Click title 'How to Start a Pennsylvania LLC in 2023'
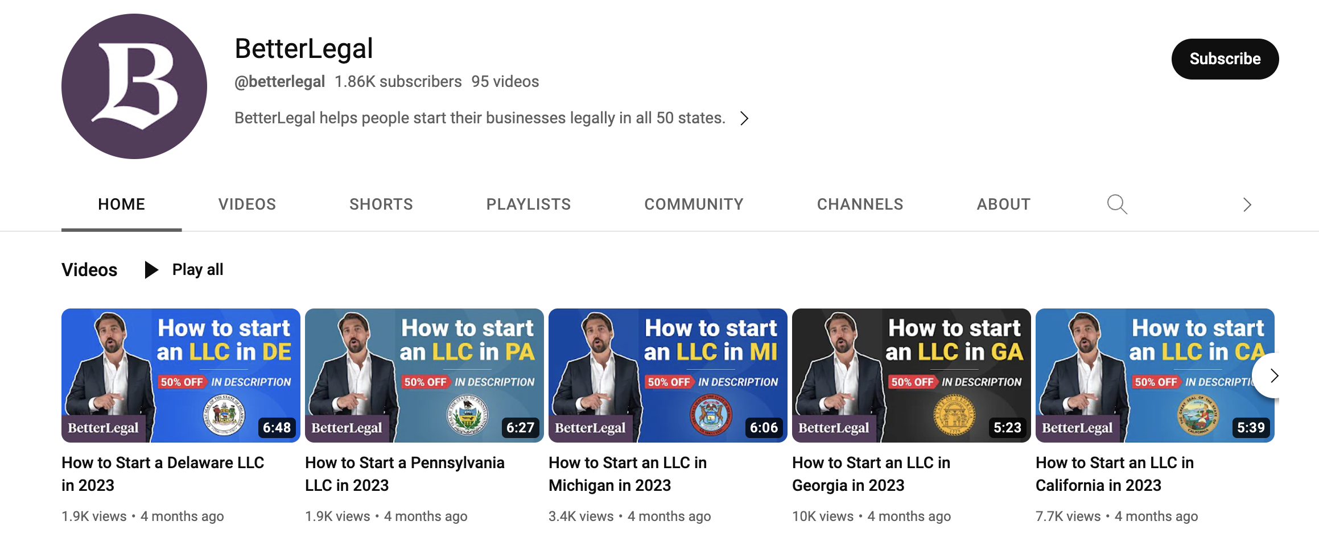The image size is (1319, 542). [405, 474]
